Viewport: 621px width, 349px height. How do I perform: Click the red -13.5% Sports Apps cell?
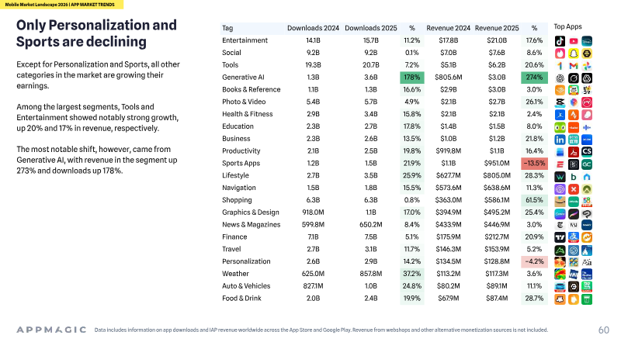coord(534,163)
